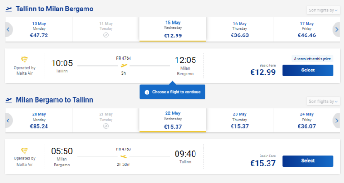
Task: Pick the 23 May Thursday €15.37 return date
Action: coord(240,121)
